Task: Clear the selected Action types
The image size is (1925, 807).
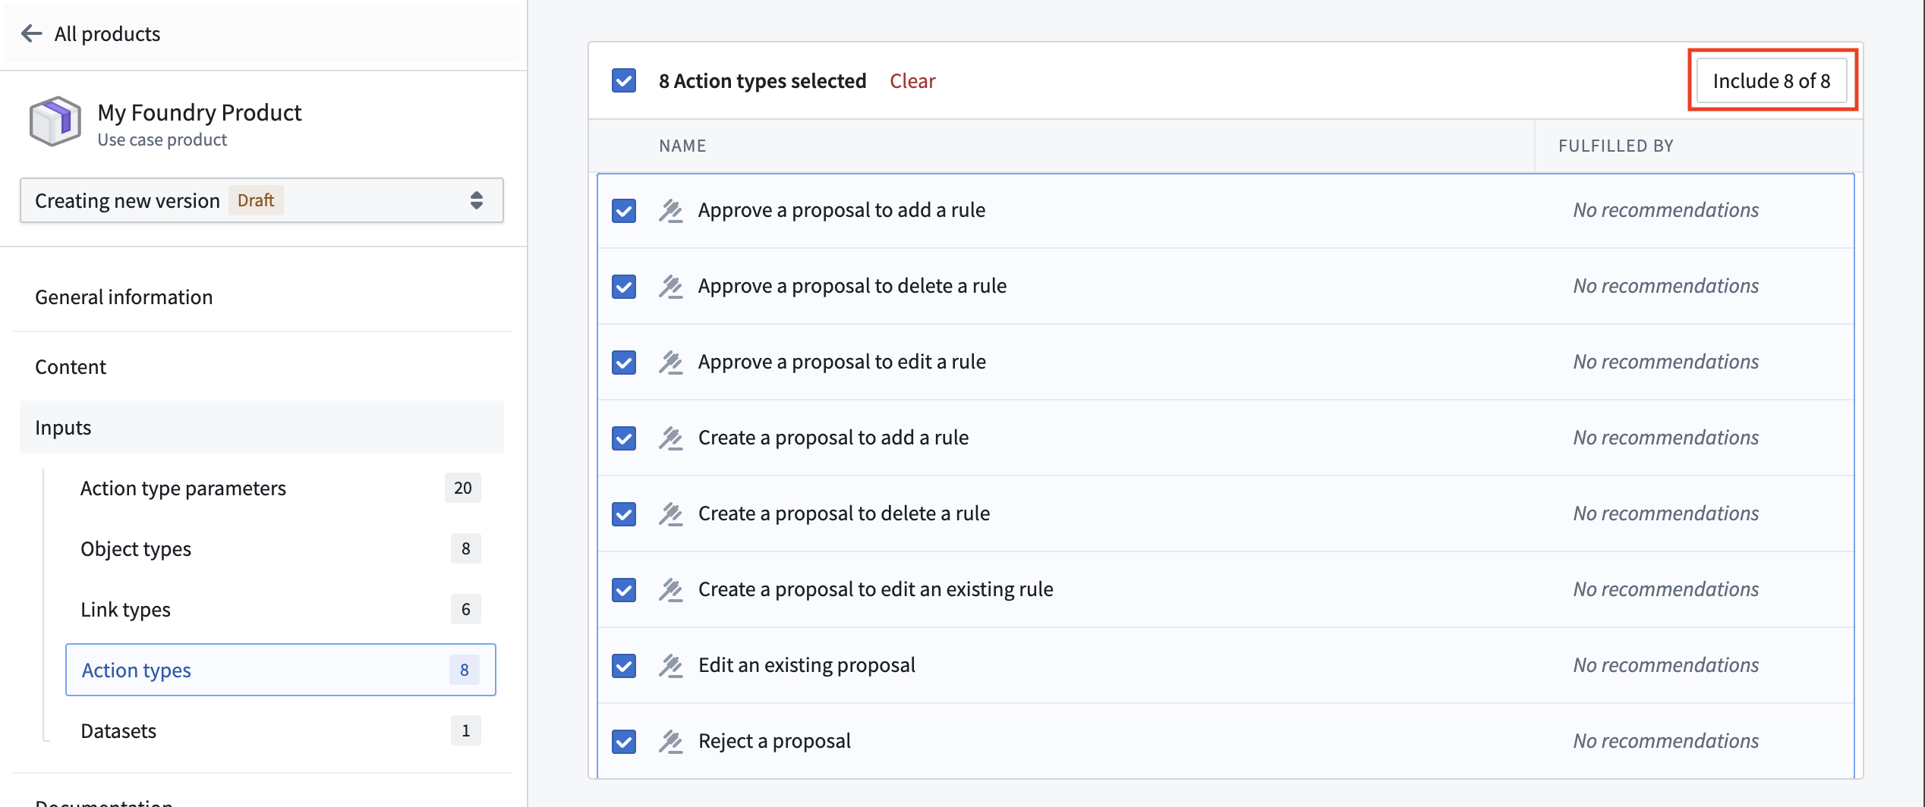Action: click(912, 80)
